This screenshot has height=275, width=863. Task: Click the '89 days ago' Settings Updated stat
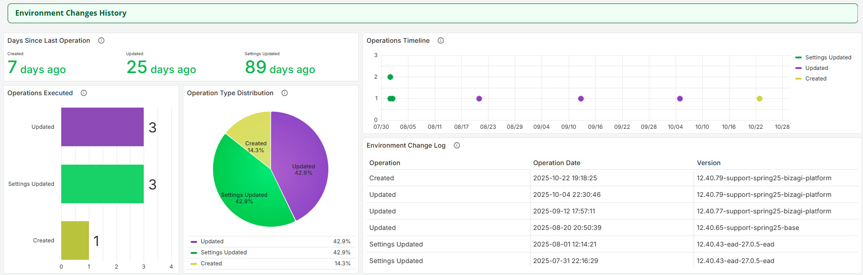pyautogui.click(x=280, y=67)
